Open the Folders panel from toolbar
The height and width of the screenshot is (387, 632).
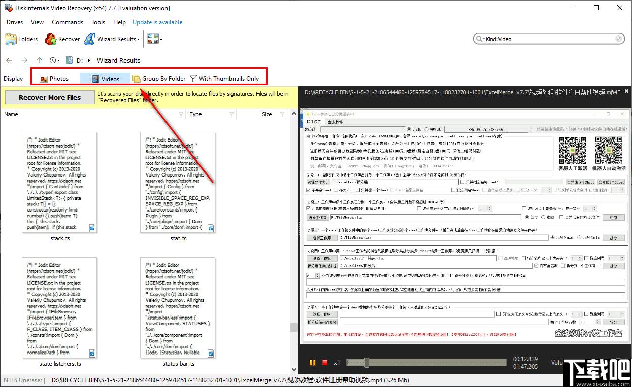21,39
